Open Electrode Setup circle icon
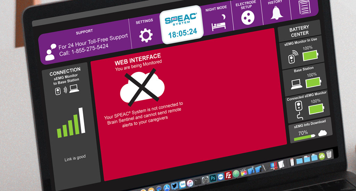 [248, 18]
